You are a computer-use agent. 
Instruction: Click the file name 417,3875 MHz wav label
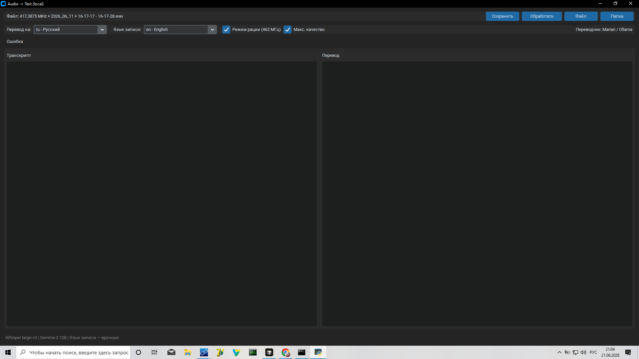pyautogui.click(x=65, y=16)
